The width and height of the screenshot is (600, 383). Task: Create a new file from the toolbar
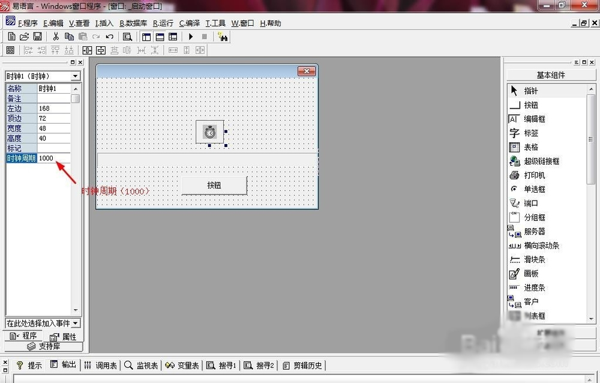coord(11,37)
